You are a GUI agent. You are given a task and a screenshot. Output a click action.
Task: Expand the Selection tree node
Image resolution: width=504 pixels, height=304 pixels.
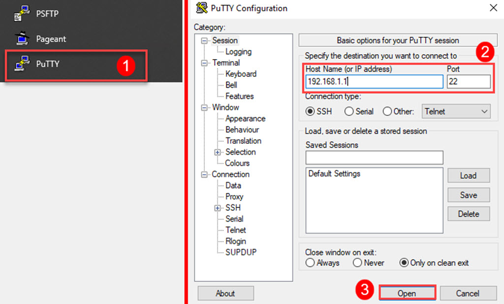click(218, 152)
